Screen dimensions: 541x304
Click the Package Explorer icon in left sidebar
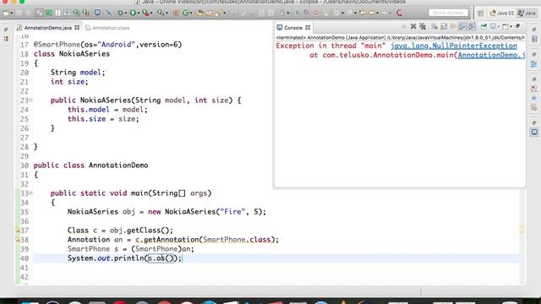click(x=6, y=39)
